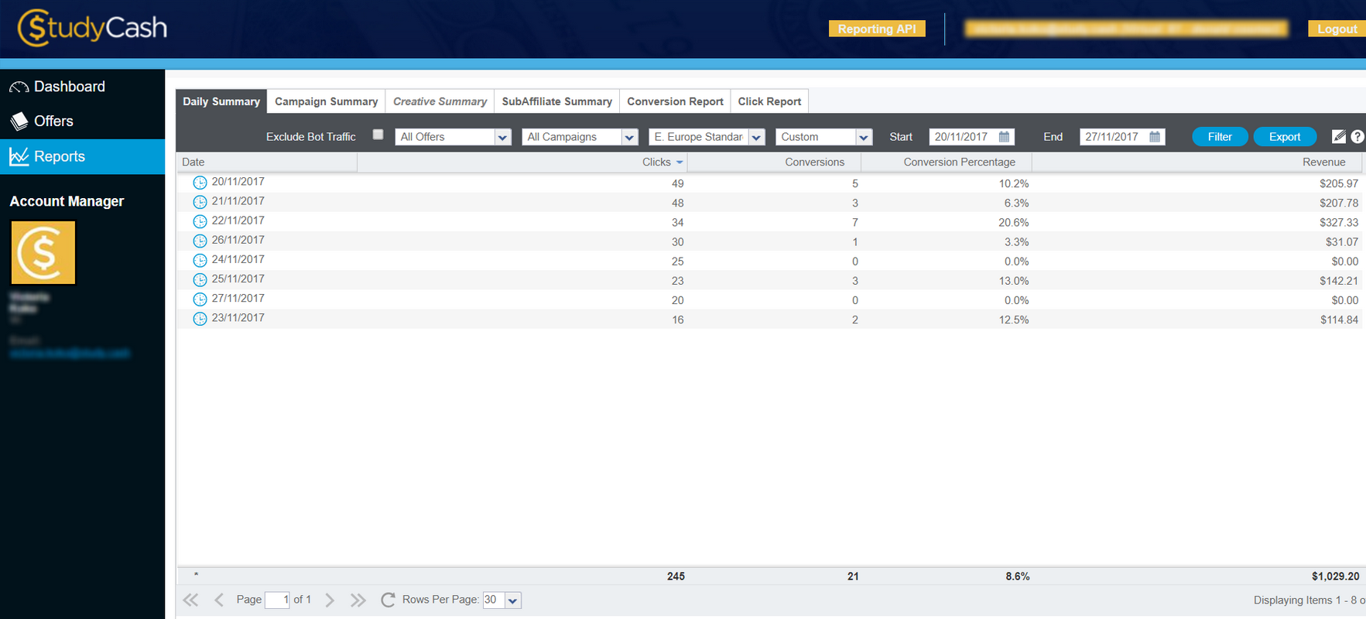Click the 13.0% conversion percentage cell
The height and width of the screenshot is (619, 1366).
[1014, 281]
